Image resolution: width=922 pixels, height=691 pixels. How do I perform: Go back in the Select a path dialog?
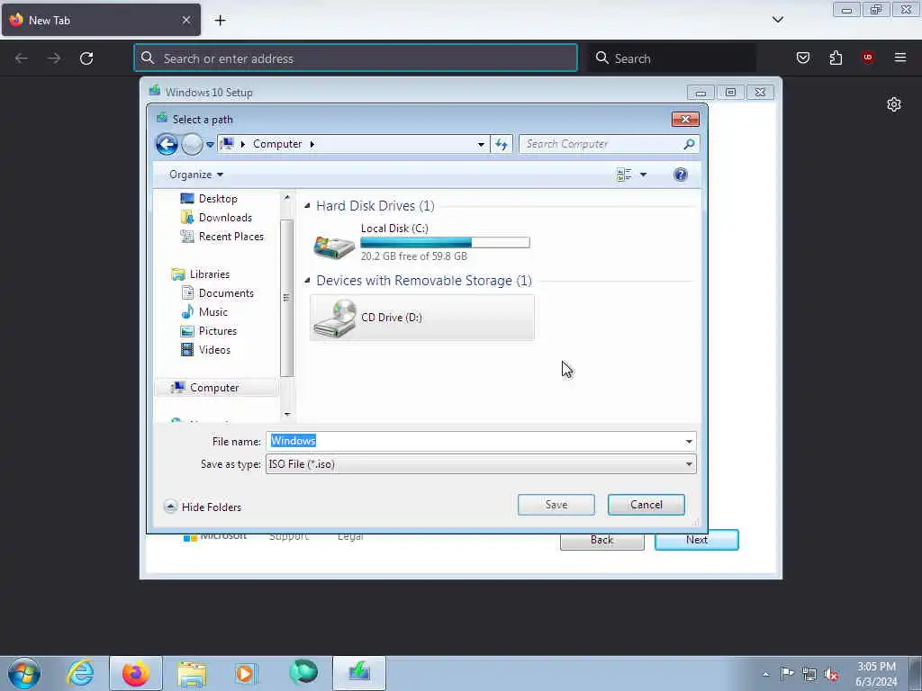[x=167, y=145]
